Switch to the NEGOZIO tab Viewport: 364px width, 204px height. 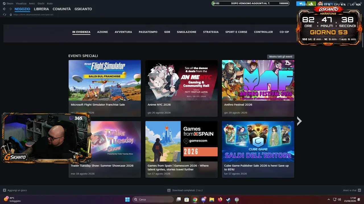[x=22, y=9]
